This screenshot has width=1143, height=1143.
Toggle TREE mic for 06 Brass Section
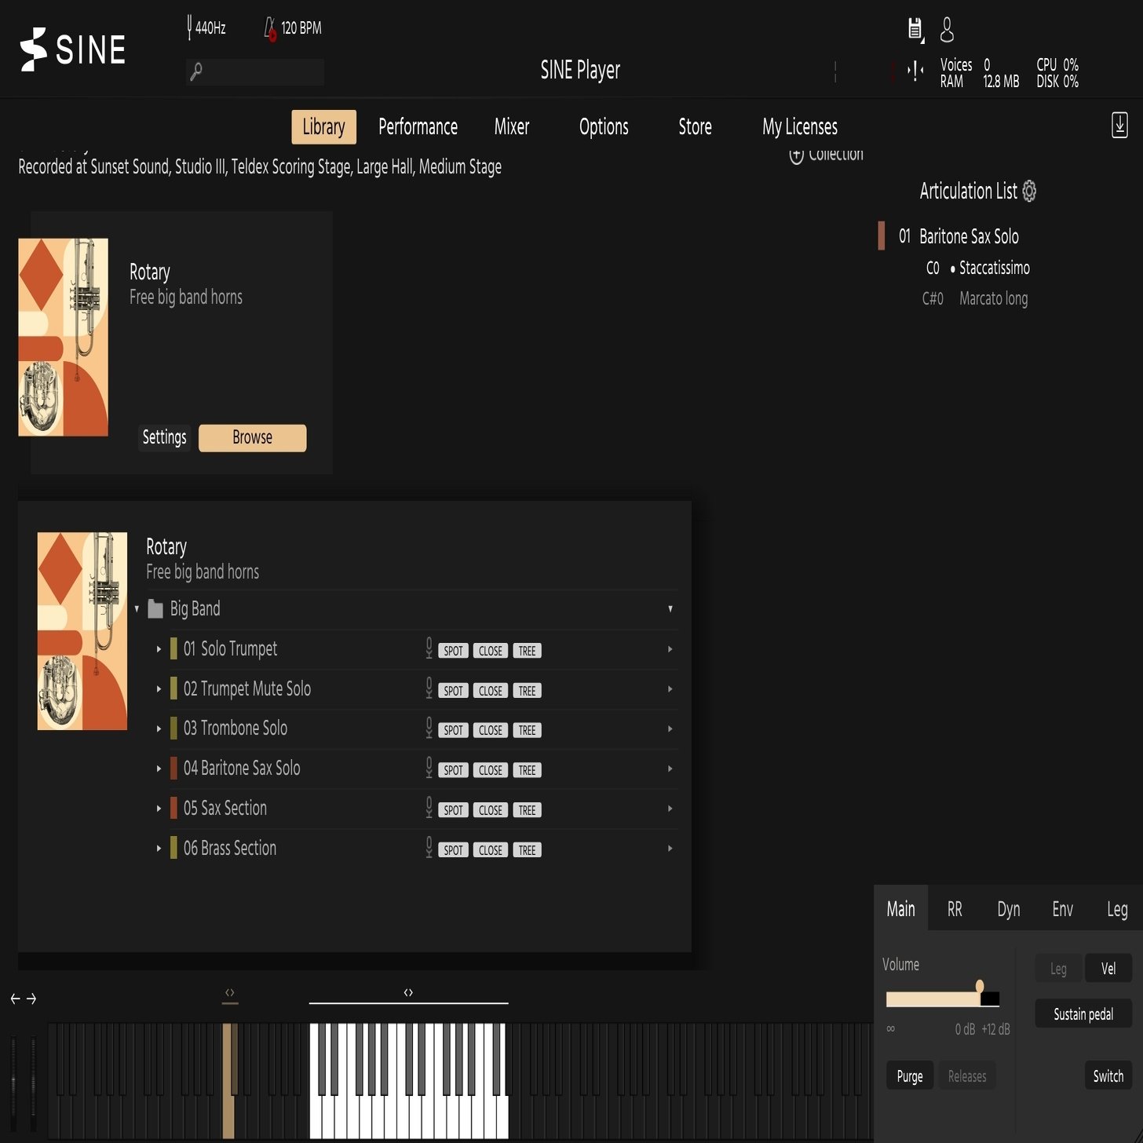[528, 850]
